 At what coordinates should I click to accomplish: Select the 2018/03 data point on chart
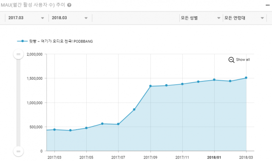click(x=246, y=78)
